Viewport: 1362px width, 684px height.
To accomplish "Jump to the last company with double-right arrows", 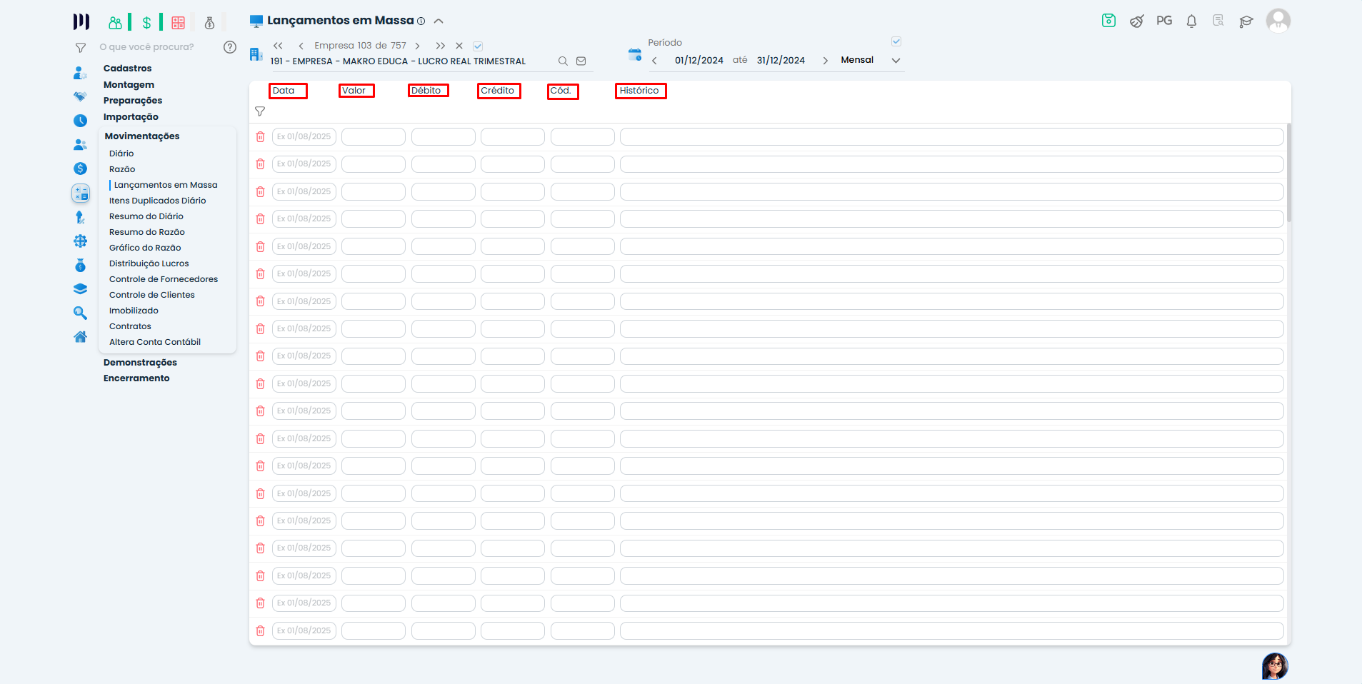I will pyautogui.click(x=441, y=46).
